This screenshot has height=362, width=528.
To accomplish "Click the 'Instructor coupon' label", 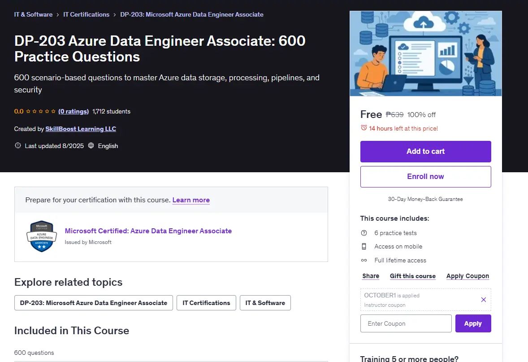I will click(385, 305).
